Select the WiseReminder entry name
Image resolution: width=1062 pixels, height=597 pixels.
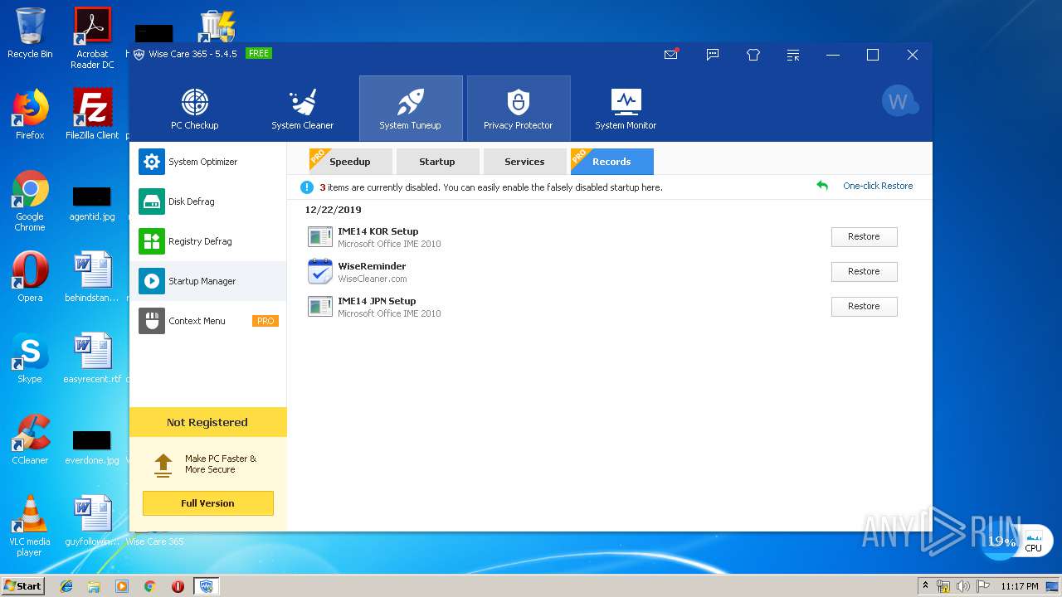[372, 266]
